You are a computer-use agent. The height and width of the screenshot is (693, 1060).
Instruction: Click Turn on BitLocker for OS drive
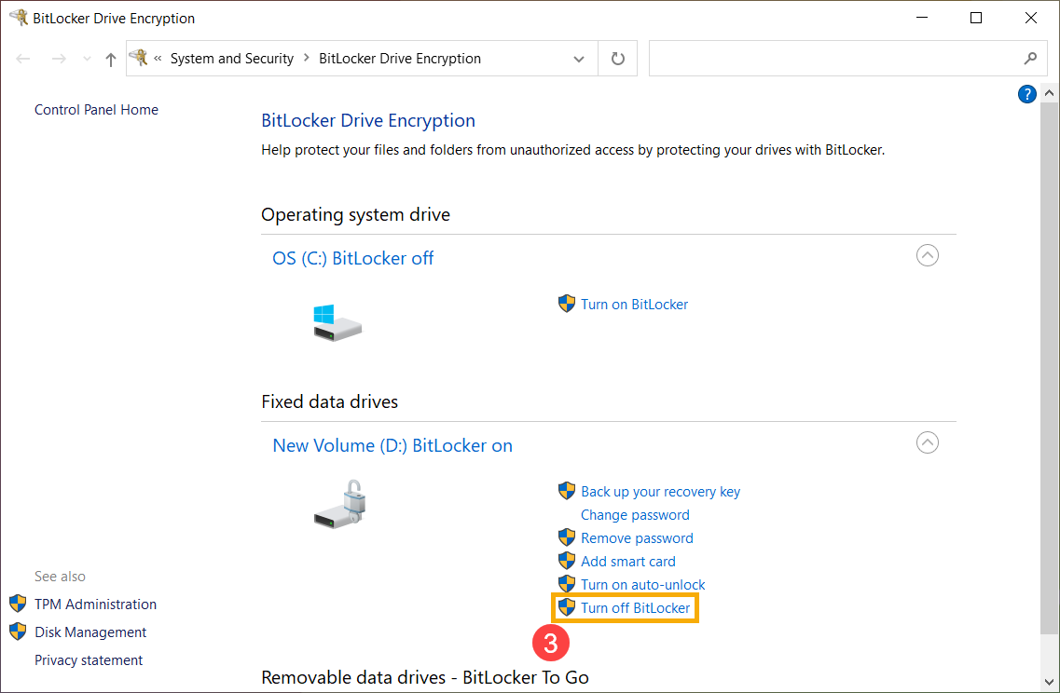(634, 304)
